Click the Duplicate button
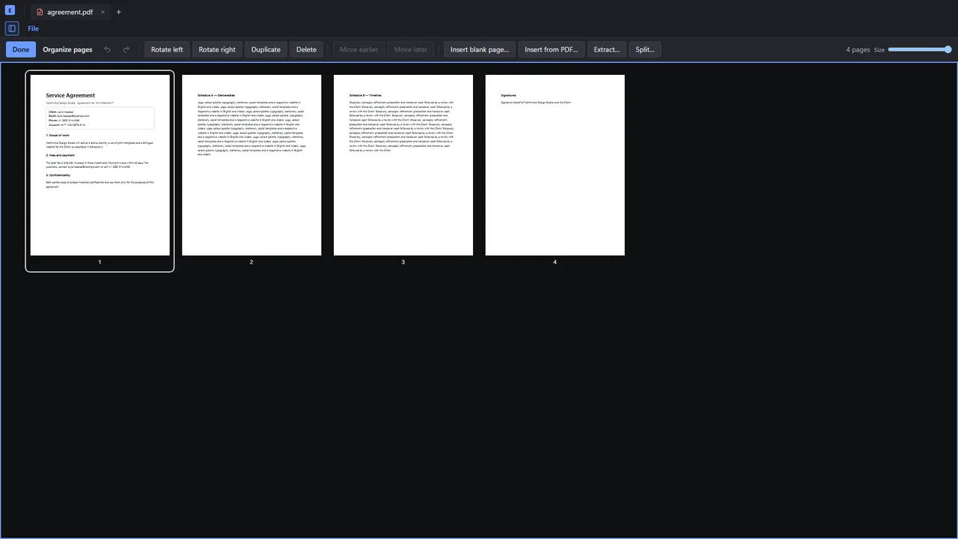The width and height of the screenshot is (958, 539). click(266, 49)
